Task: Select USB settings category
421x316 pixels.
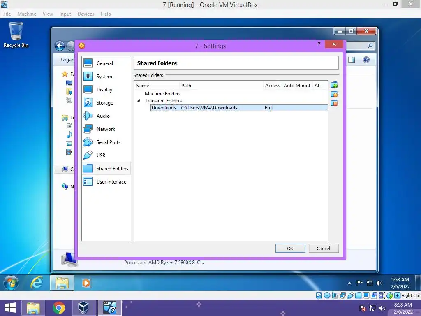Action: pos(106,155)
